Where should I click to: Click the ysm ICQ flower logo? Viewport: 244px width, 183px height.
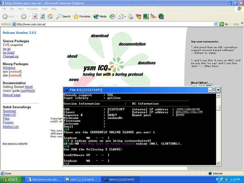point(117,64)
